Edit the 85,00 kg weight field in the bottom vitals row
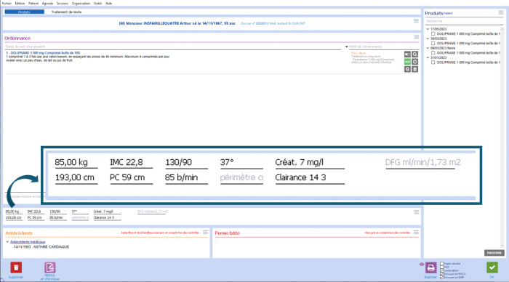Image resolution: width=509 pixels, height=282 pixels. click(14, 211)
